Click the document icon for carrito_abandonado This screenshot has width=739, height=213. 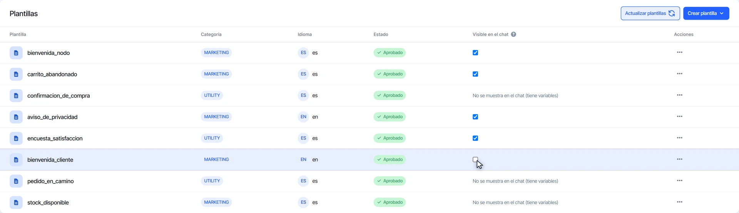click(x=16, y=74)
